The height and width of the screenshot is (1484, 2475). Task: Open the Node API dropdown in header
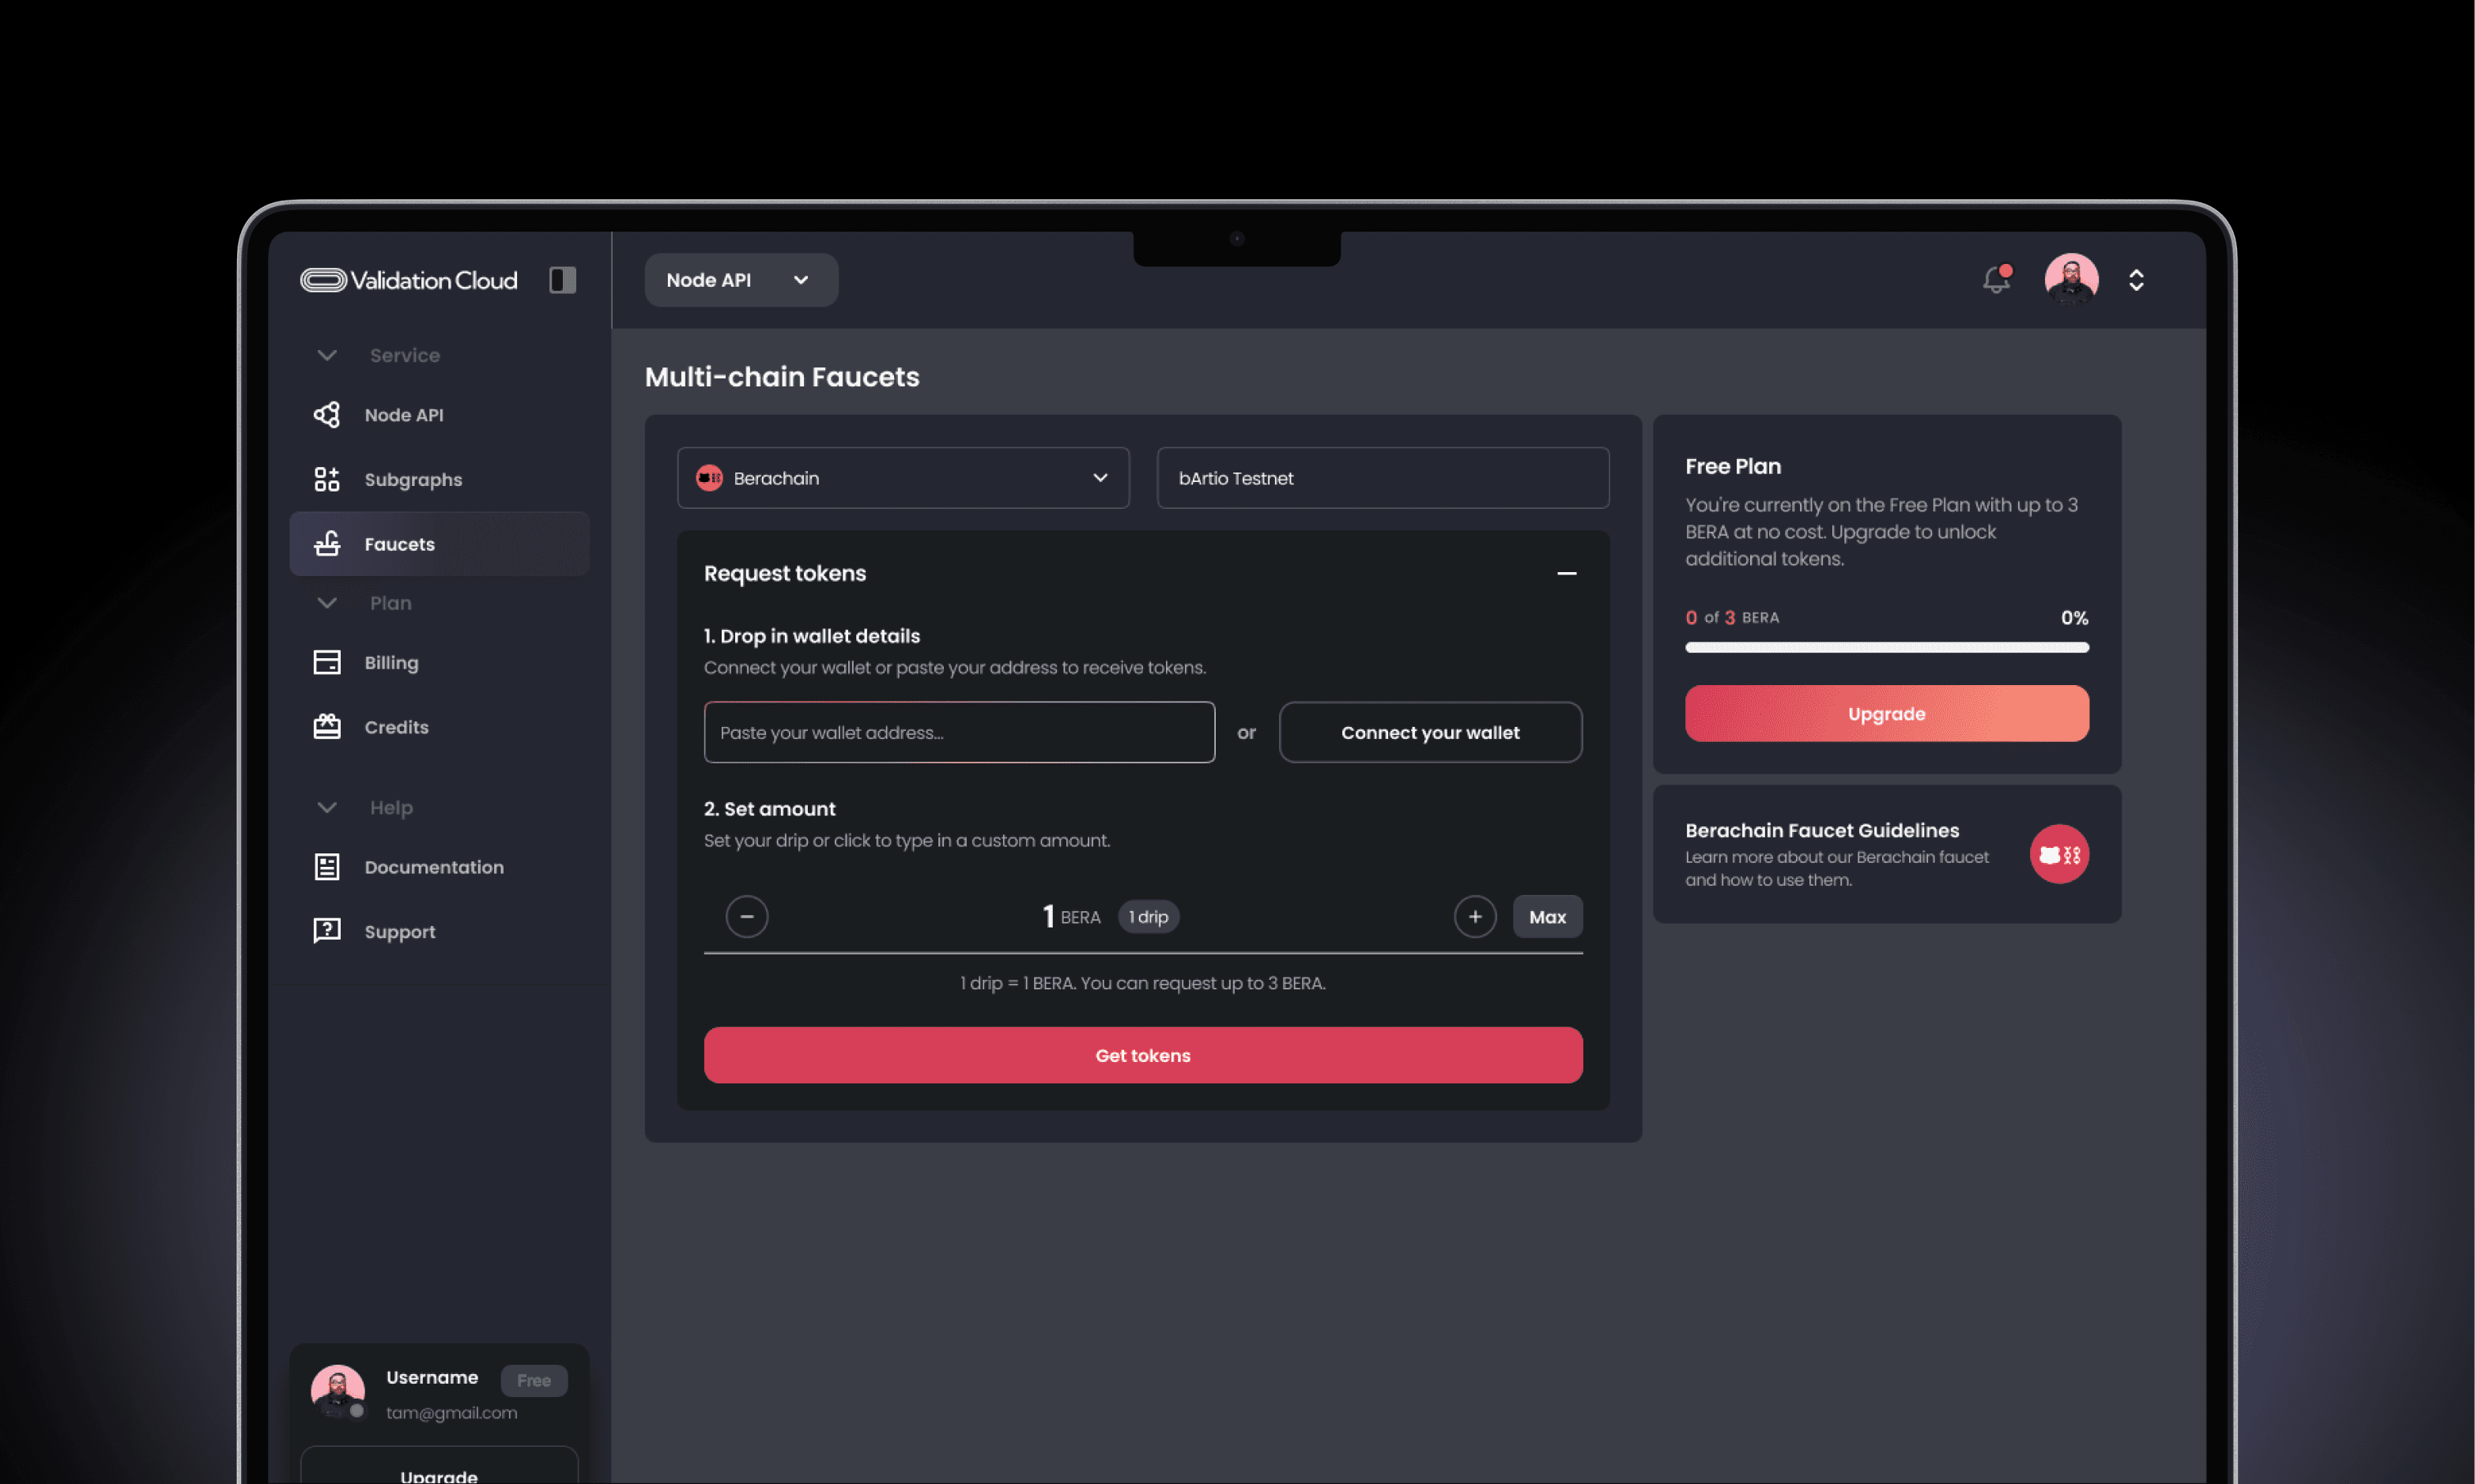point(741,280)
